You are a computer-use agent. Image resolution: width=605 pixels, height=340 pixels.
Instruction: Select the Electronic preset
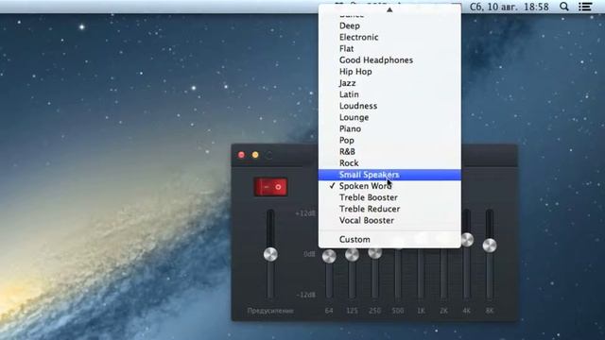389,38
